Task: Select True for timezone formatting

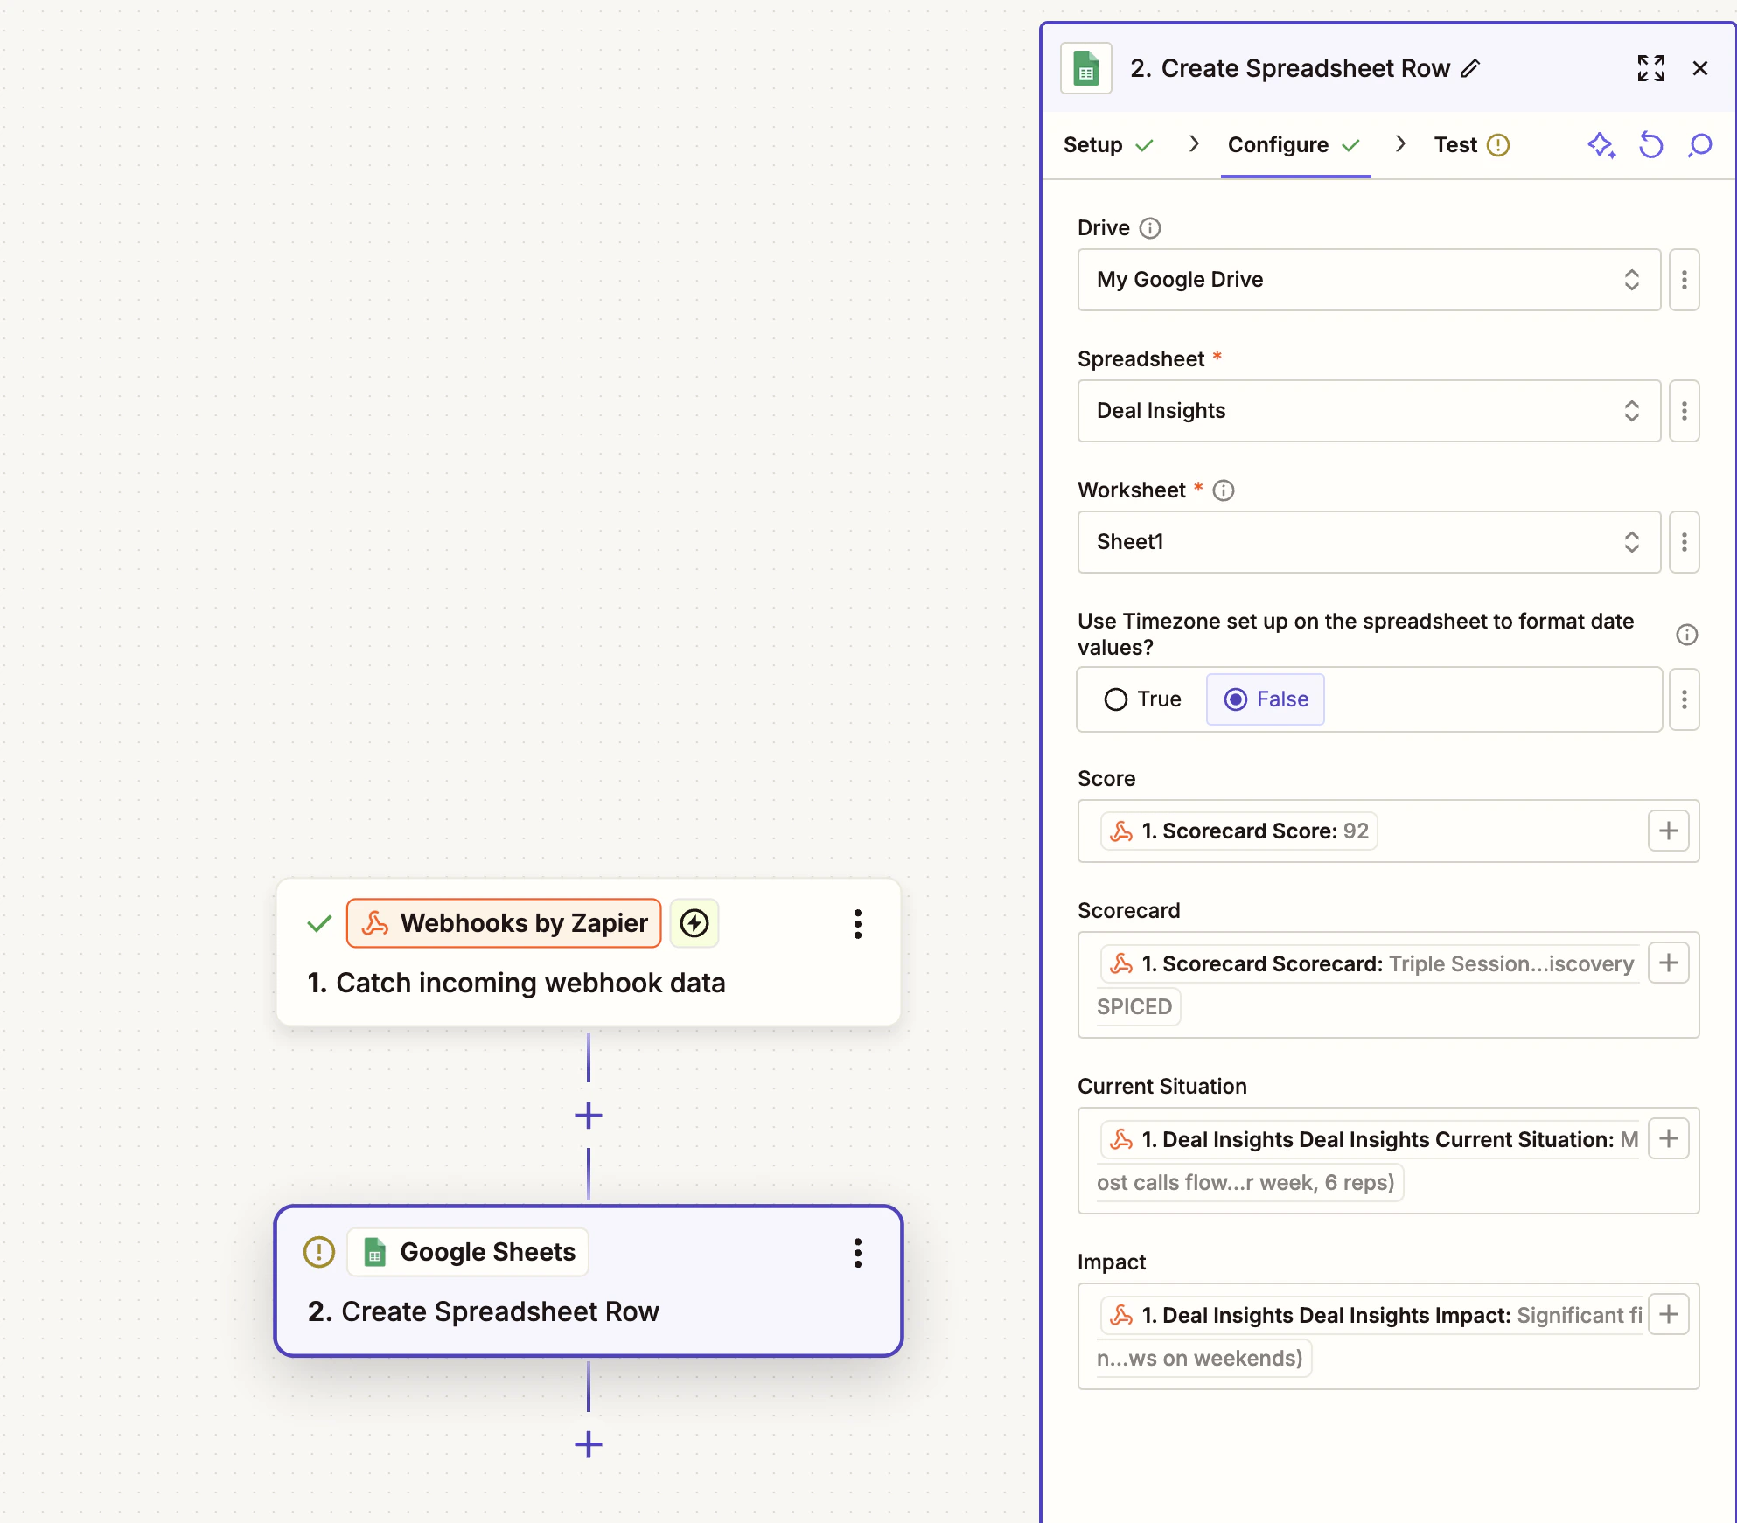Action: point(1142,699)
